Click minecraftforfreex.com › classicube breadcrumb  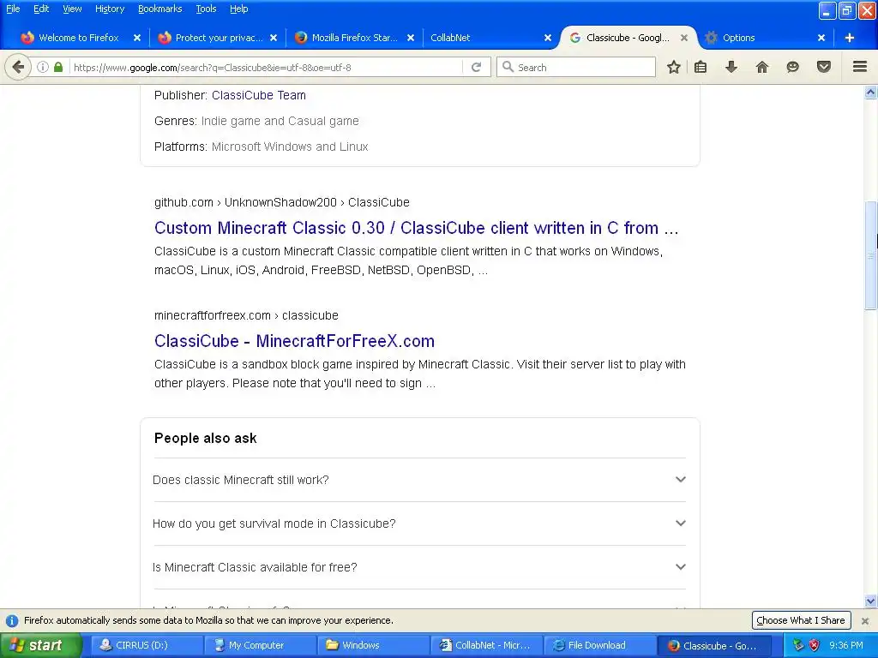click(x=246, y=315)
